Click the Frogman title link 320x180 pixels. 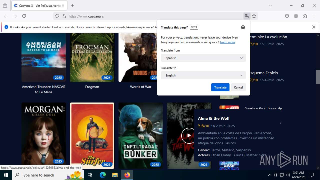click(x=92, y=87)
